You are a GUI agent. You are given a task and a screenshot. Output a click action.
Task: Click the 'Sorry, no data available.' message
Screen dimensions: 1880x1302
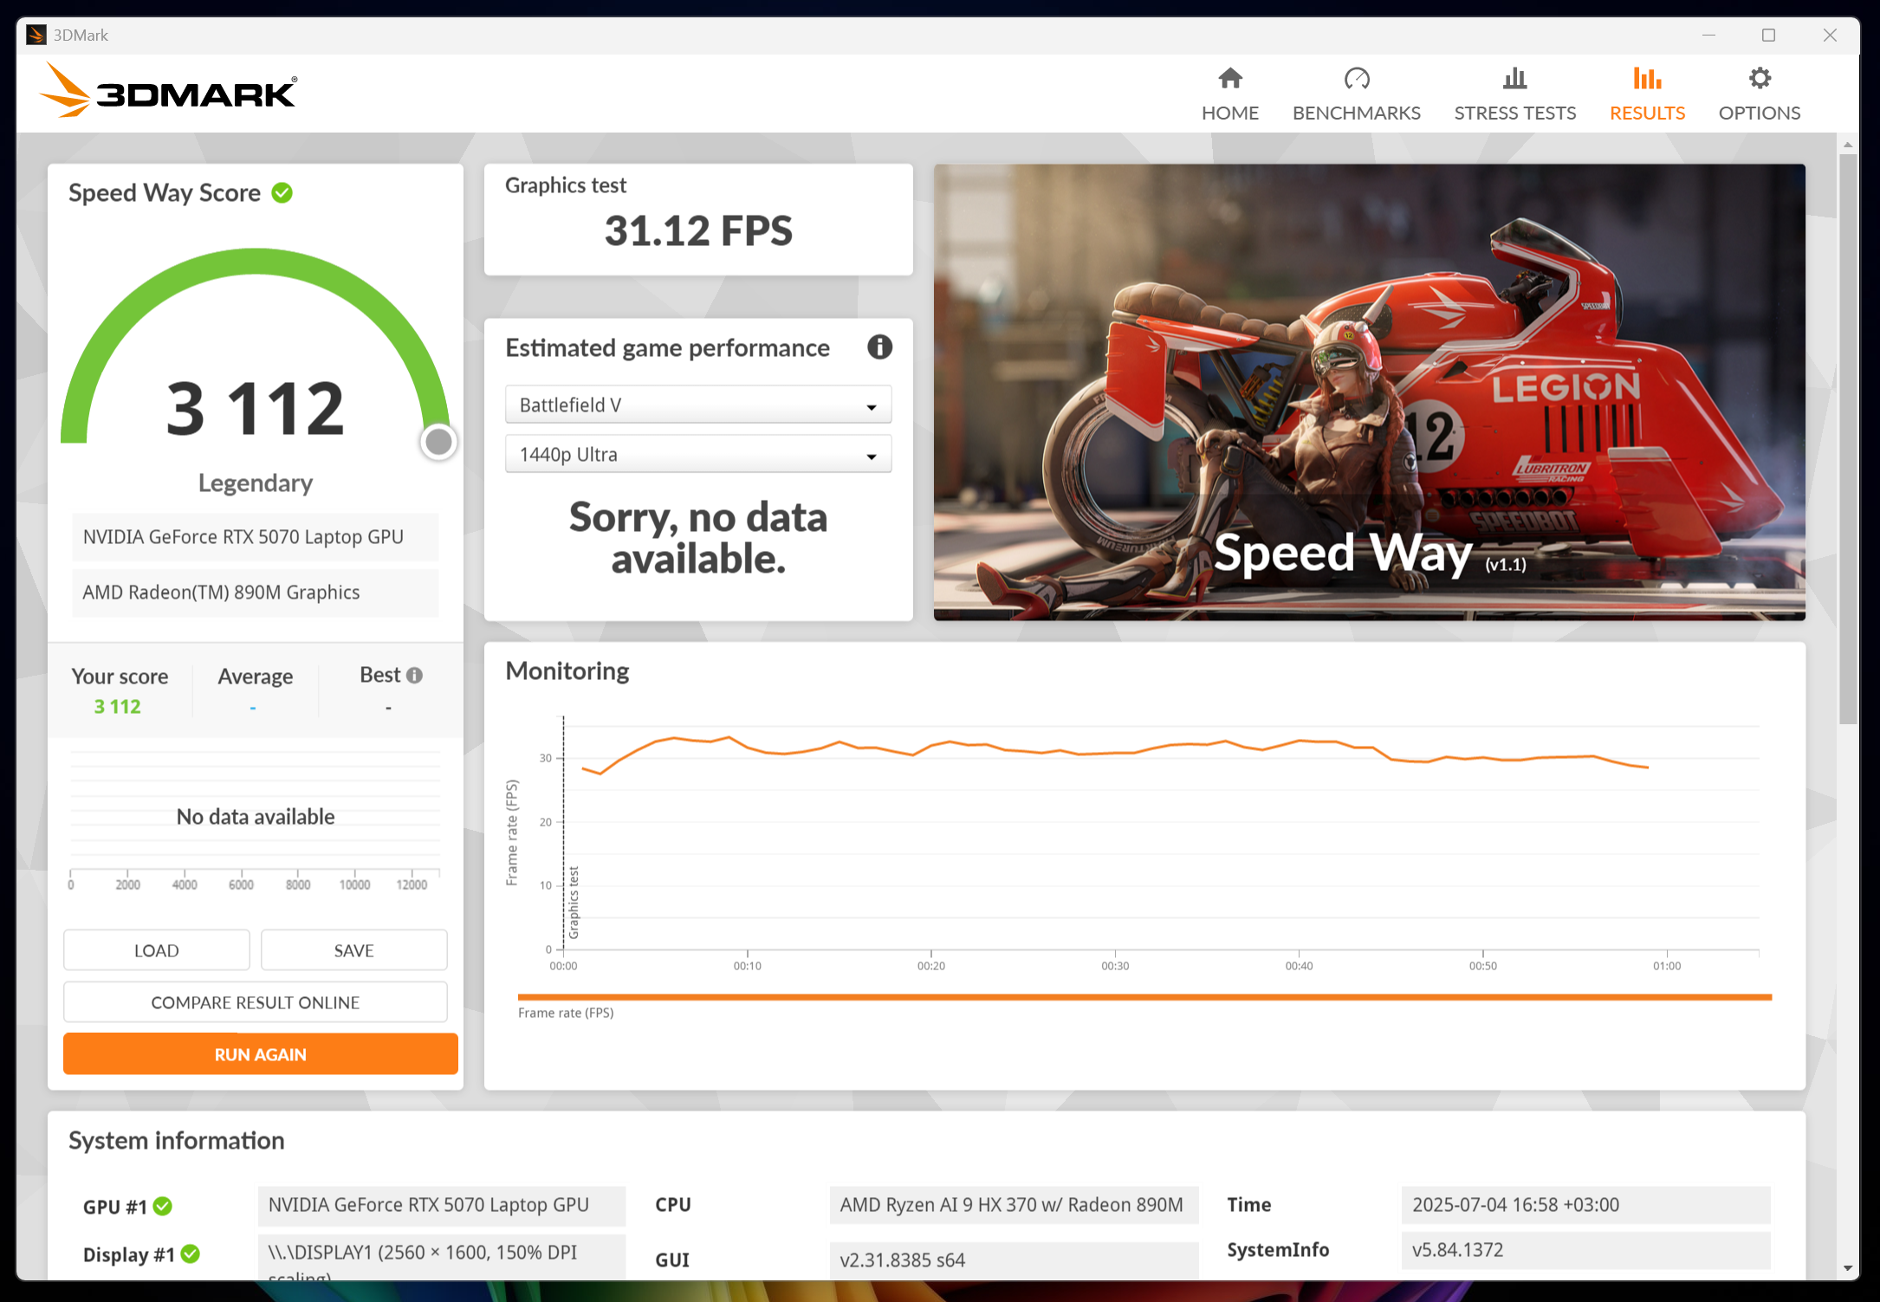(698, 538)
